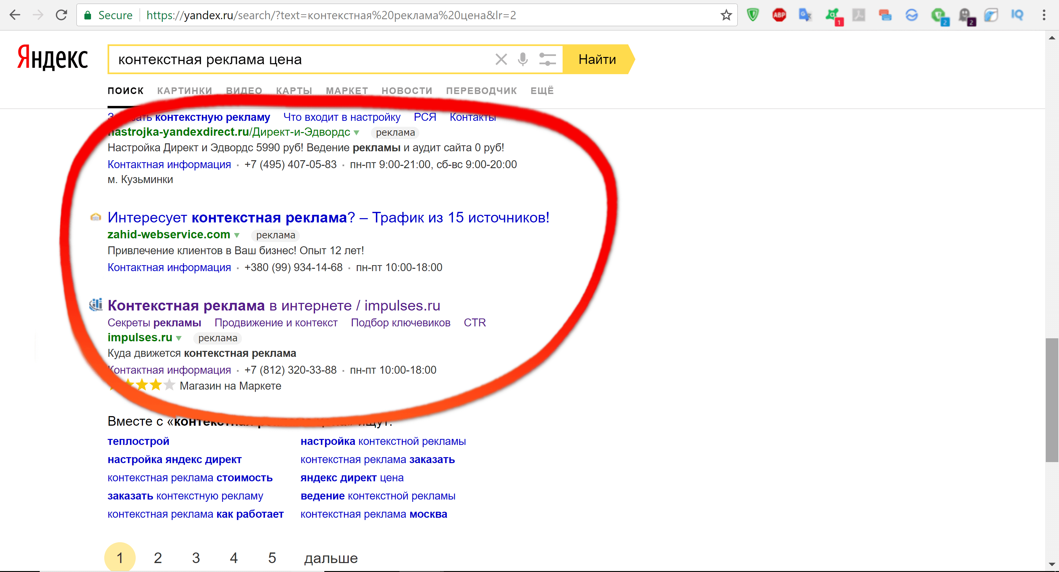The image size is (1059, 572).
Task: View the Secure padlock site info
Action: tap(108, 15)
